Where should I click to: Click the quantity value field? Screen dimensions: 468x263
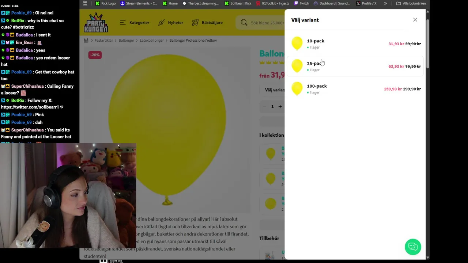point(272,106)
